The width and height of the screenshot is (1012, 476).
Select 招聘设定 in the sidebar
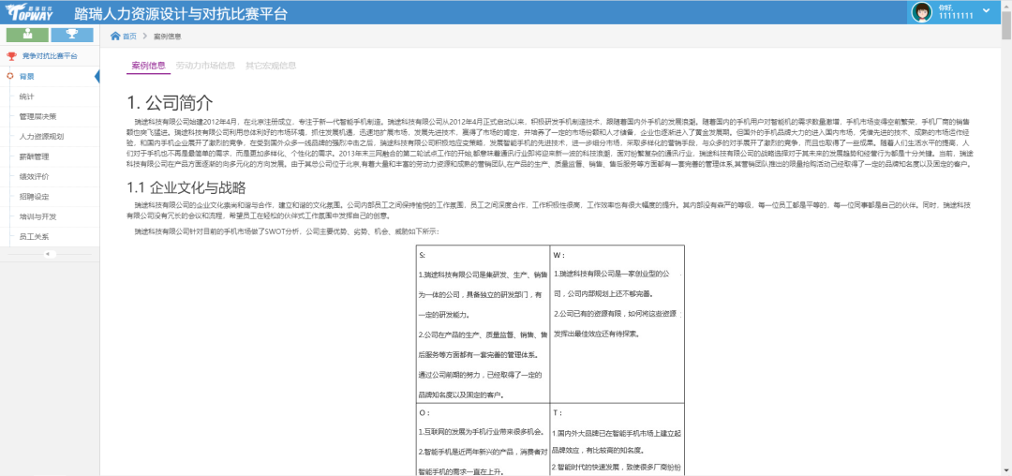coord(34,196)
